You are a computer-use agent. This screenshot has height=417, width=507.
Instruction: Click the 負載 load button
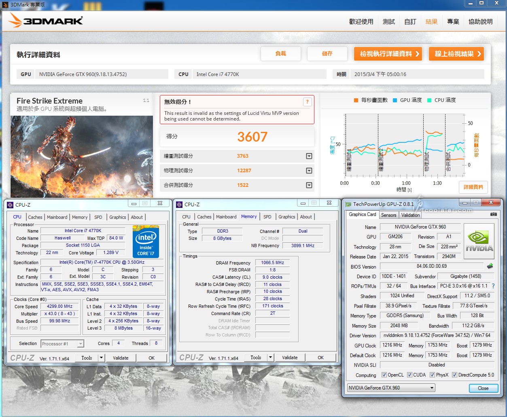[x=281, y=54]
